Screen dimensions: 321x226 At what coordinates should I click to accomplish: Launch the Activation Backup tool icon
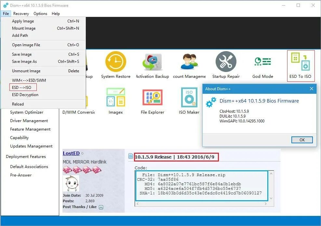click(x=152, y=62)
